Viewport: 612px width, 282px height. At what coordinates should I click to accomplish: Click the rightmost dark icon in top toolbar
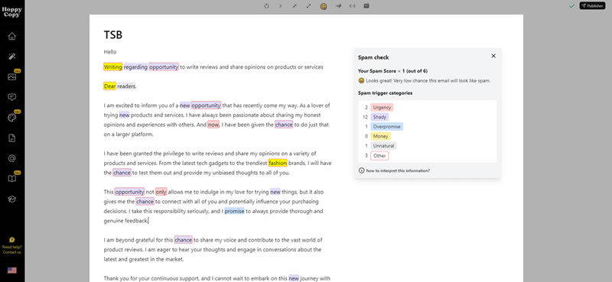(366, 6)
